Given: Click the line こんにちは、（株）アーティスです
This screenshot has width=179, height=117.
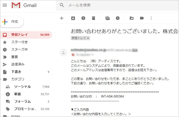Looking at the screenshot, I should tap(96, 61).
